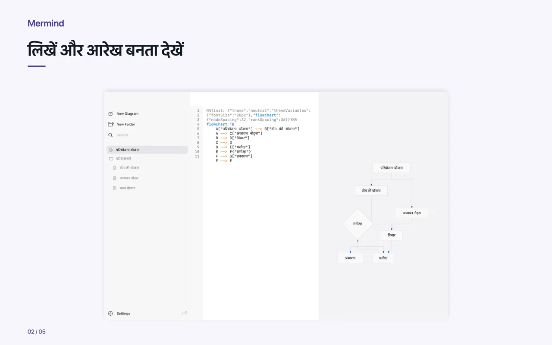Click the विचार node in the diagram
This screenshot has height=345, width=552.
[x=392, y=235]
